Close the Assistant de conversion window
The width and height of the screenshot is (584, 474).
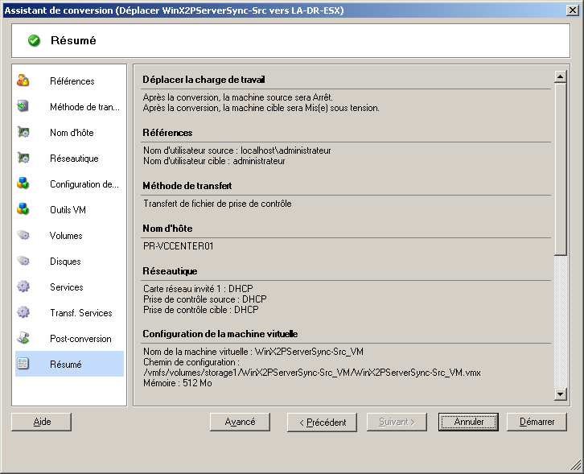(x=572, y=10)
